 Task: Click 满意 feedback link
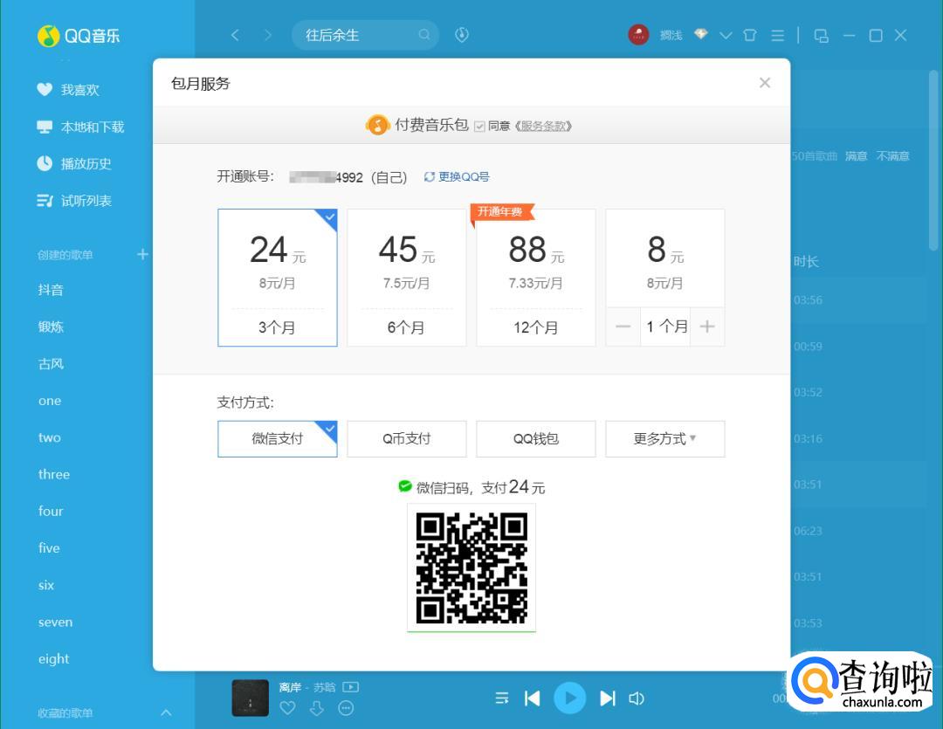(x=856, y=156)
